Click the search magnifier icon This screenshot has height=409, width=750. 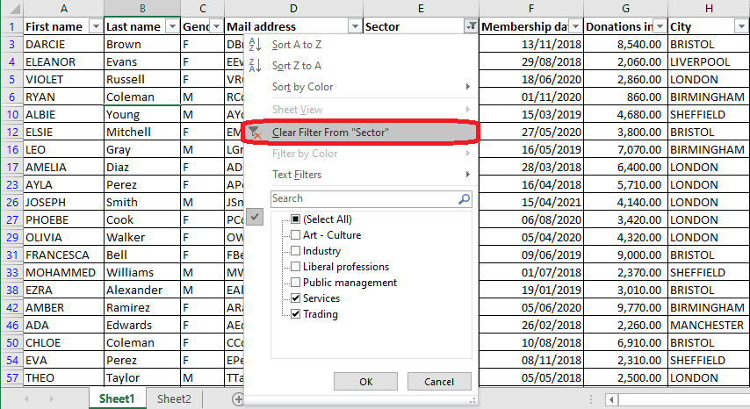pyautogui.click(x=464, y=199)
